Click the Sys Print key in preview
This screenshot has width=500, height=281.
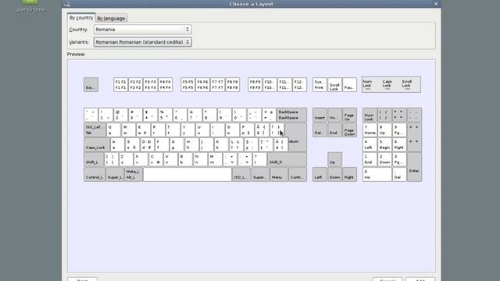tap(320, 85)
